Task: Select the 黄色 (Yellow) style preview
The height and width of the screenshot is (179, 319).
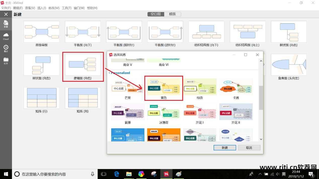Action: point(164,86)
